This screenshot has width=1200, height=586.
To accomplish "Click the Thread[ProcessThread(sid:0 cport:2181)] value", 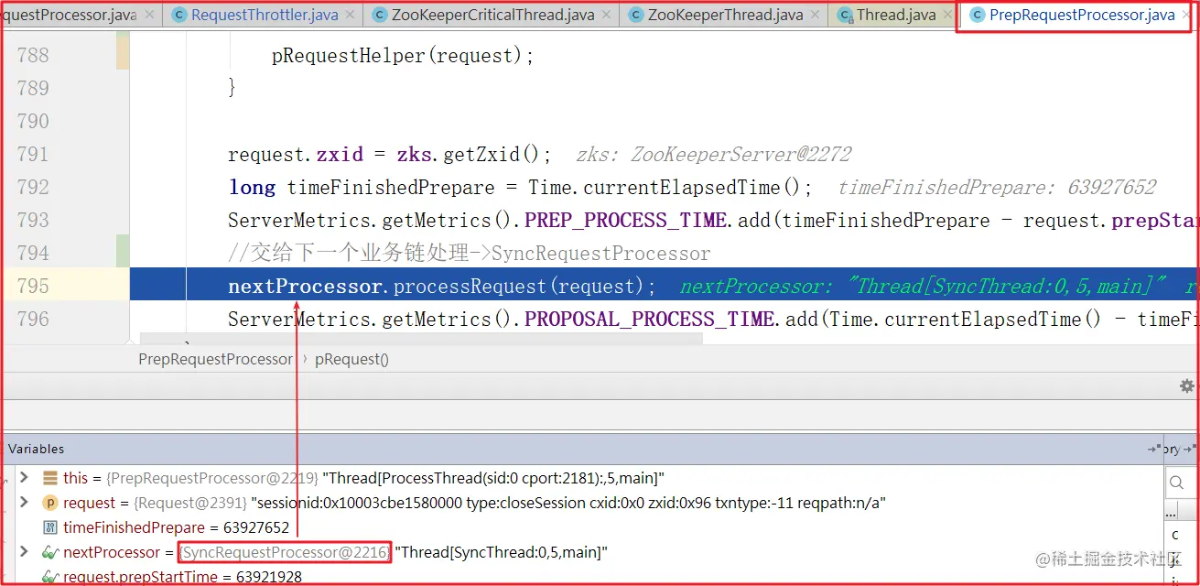I will [x=492, y=478].
